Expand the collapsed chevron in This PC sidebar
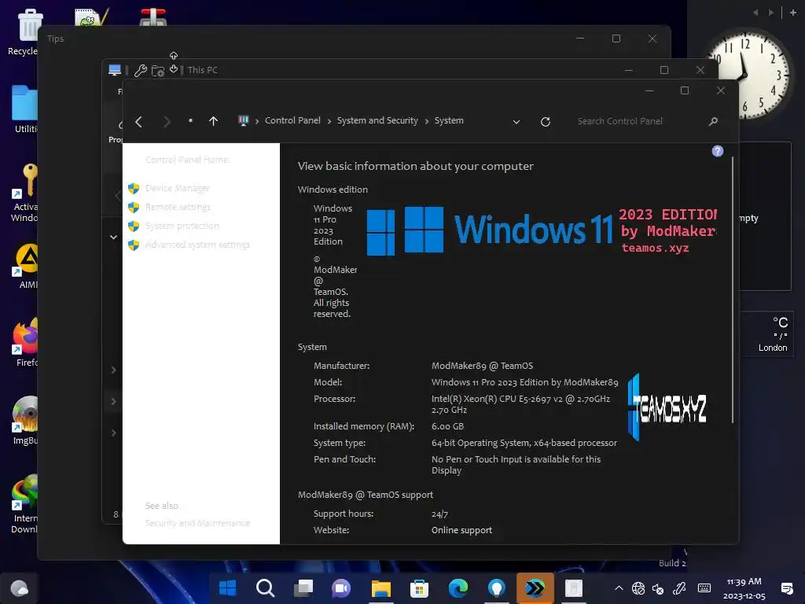The width and height of the screenshot is (805, 604). click(113, 238)
